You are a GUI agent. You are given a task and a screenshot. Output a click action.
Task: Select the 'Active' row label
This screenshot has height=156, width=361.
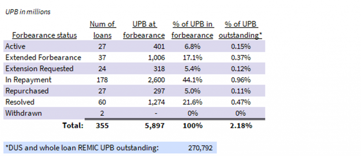pos(15,46)
